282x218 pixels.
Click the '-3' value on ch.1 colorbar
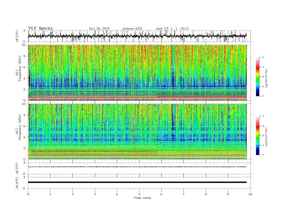(262, 57)
